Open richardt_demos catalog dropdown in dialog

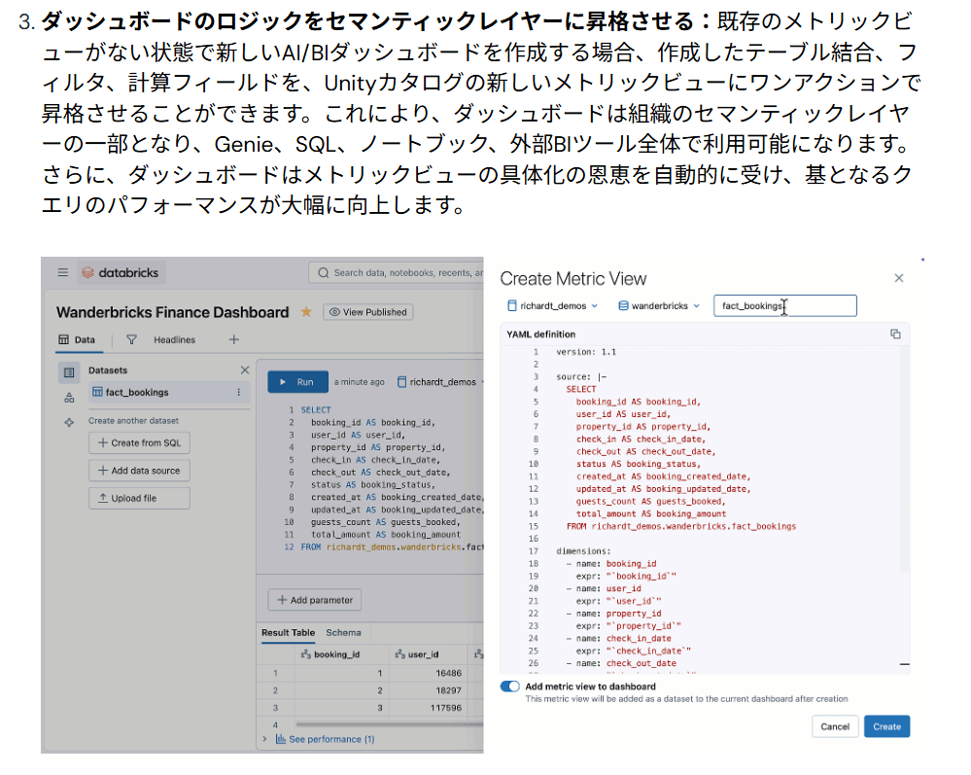(552, 305)
